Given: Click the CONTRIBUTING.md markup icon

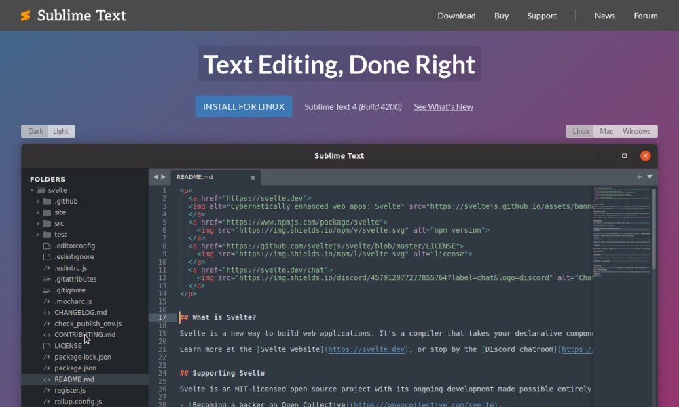Looking at the screenshot, I should point(47,335).
